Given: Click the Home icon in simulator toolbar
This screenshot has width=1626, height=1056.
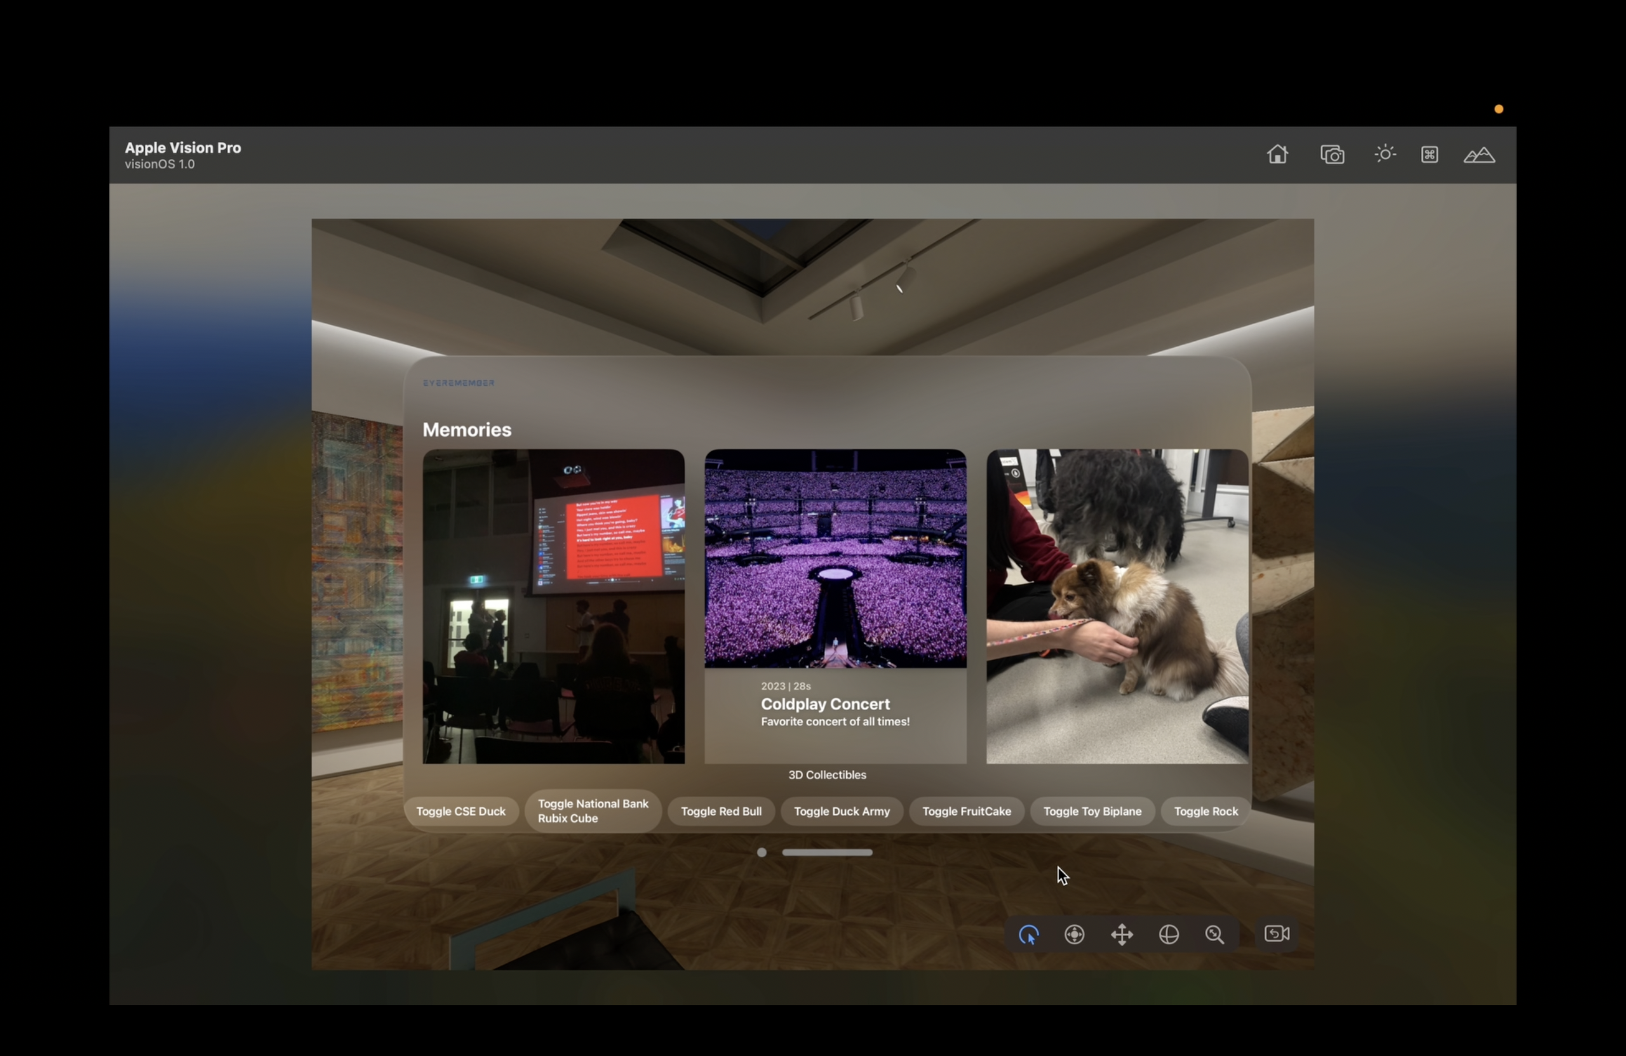Looking at the screenshot, I should 1277,155.
